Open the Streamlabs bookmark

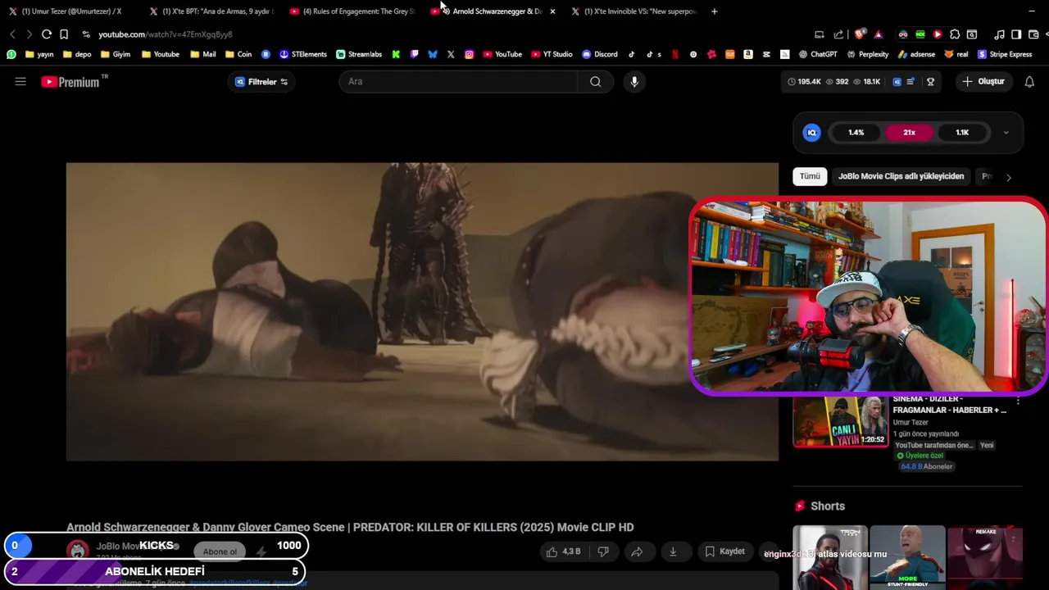(359, 54)
